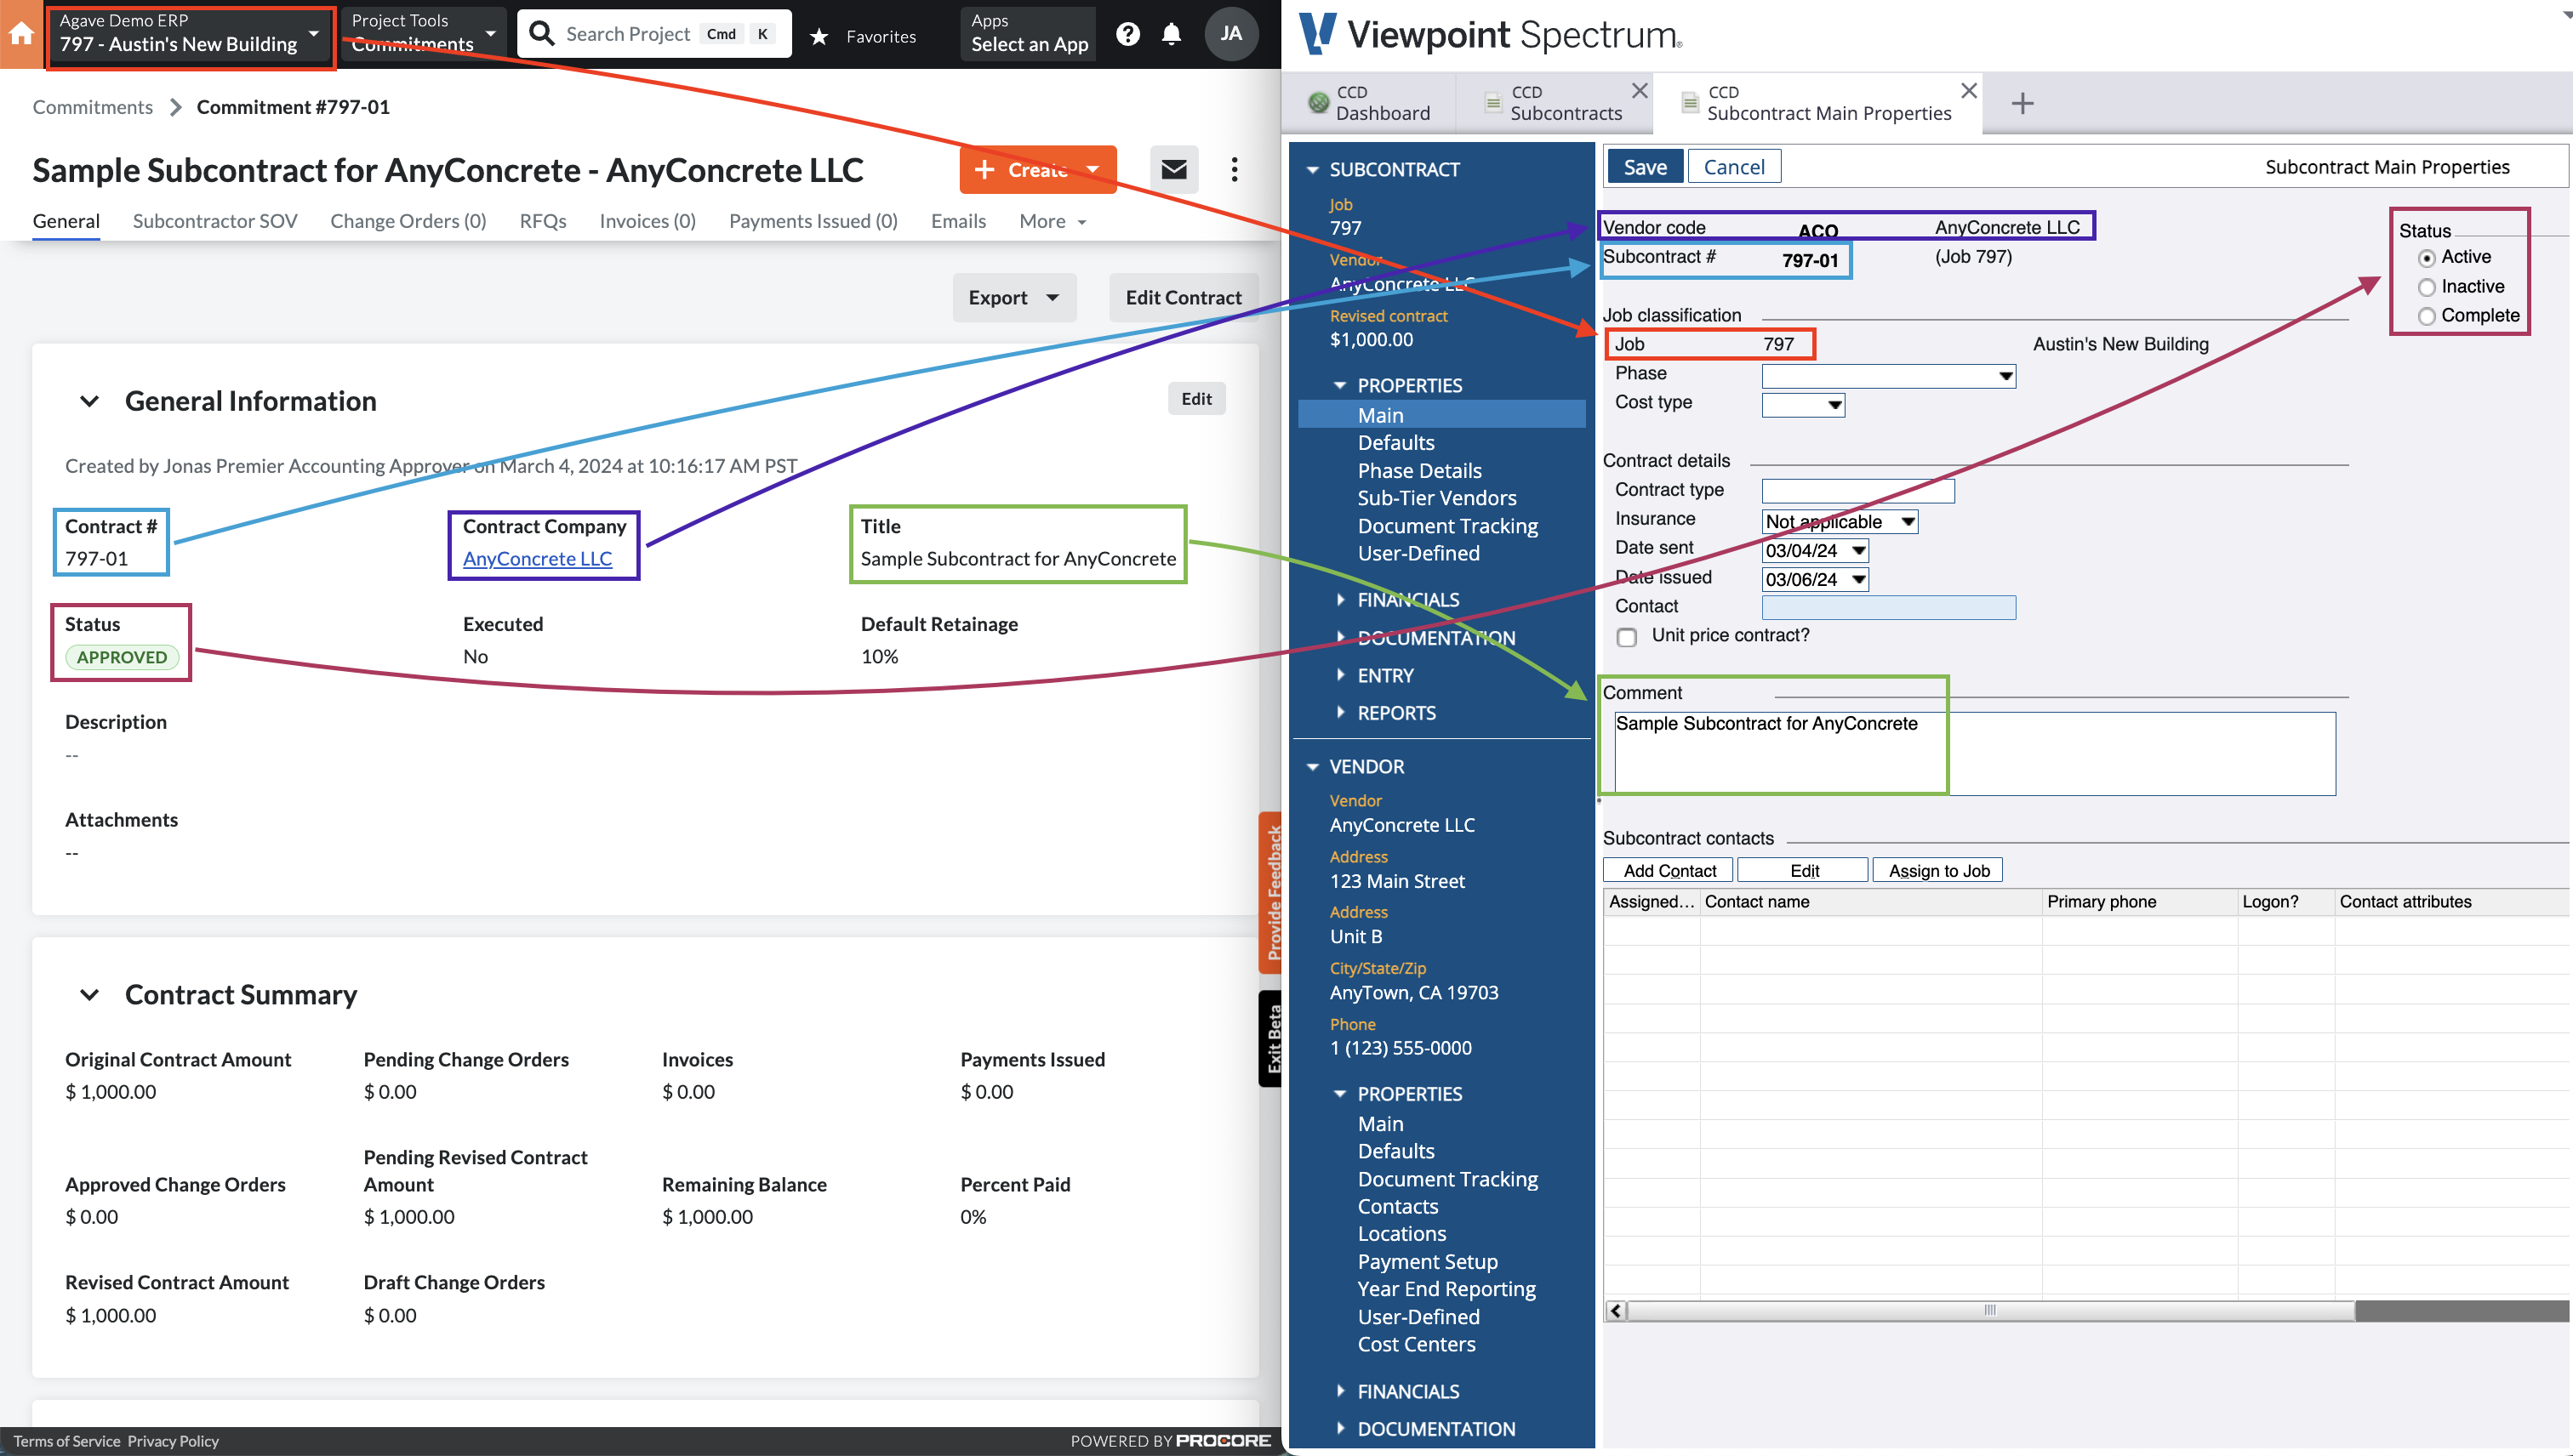Check the Unit price contract checkbox
The width and height of the screenshot is (2573, 1456).
coord(1627,637)
